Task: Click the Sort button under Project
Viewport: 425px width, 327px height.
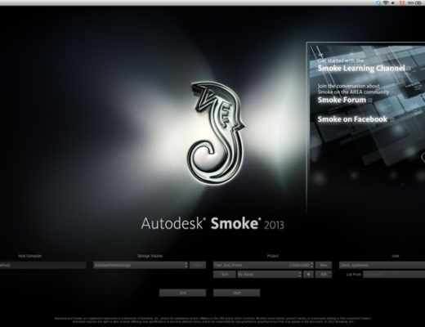Action: point(225,275)
